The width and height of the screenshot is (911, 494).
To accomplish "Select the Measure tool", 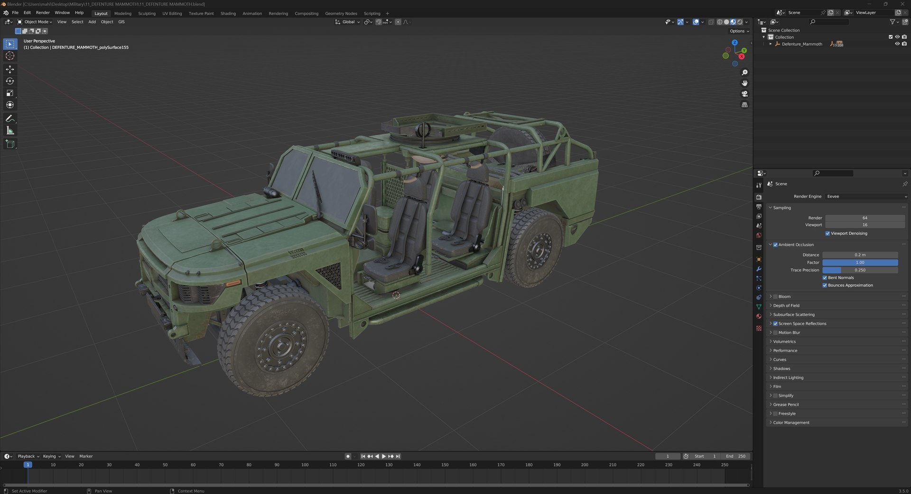I will coord(10,130).
